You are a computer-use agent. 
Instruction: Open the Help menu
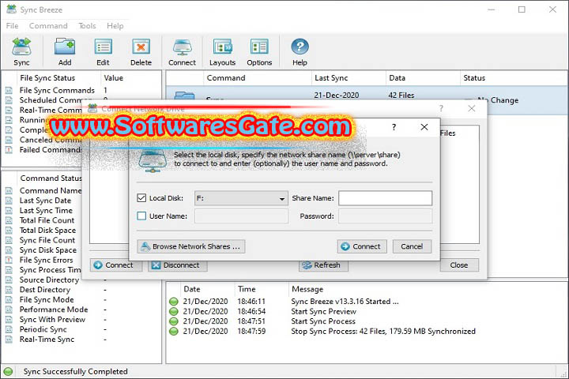pyautogui.click(x=115, y=26)
